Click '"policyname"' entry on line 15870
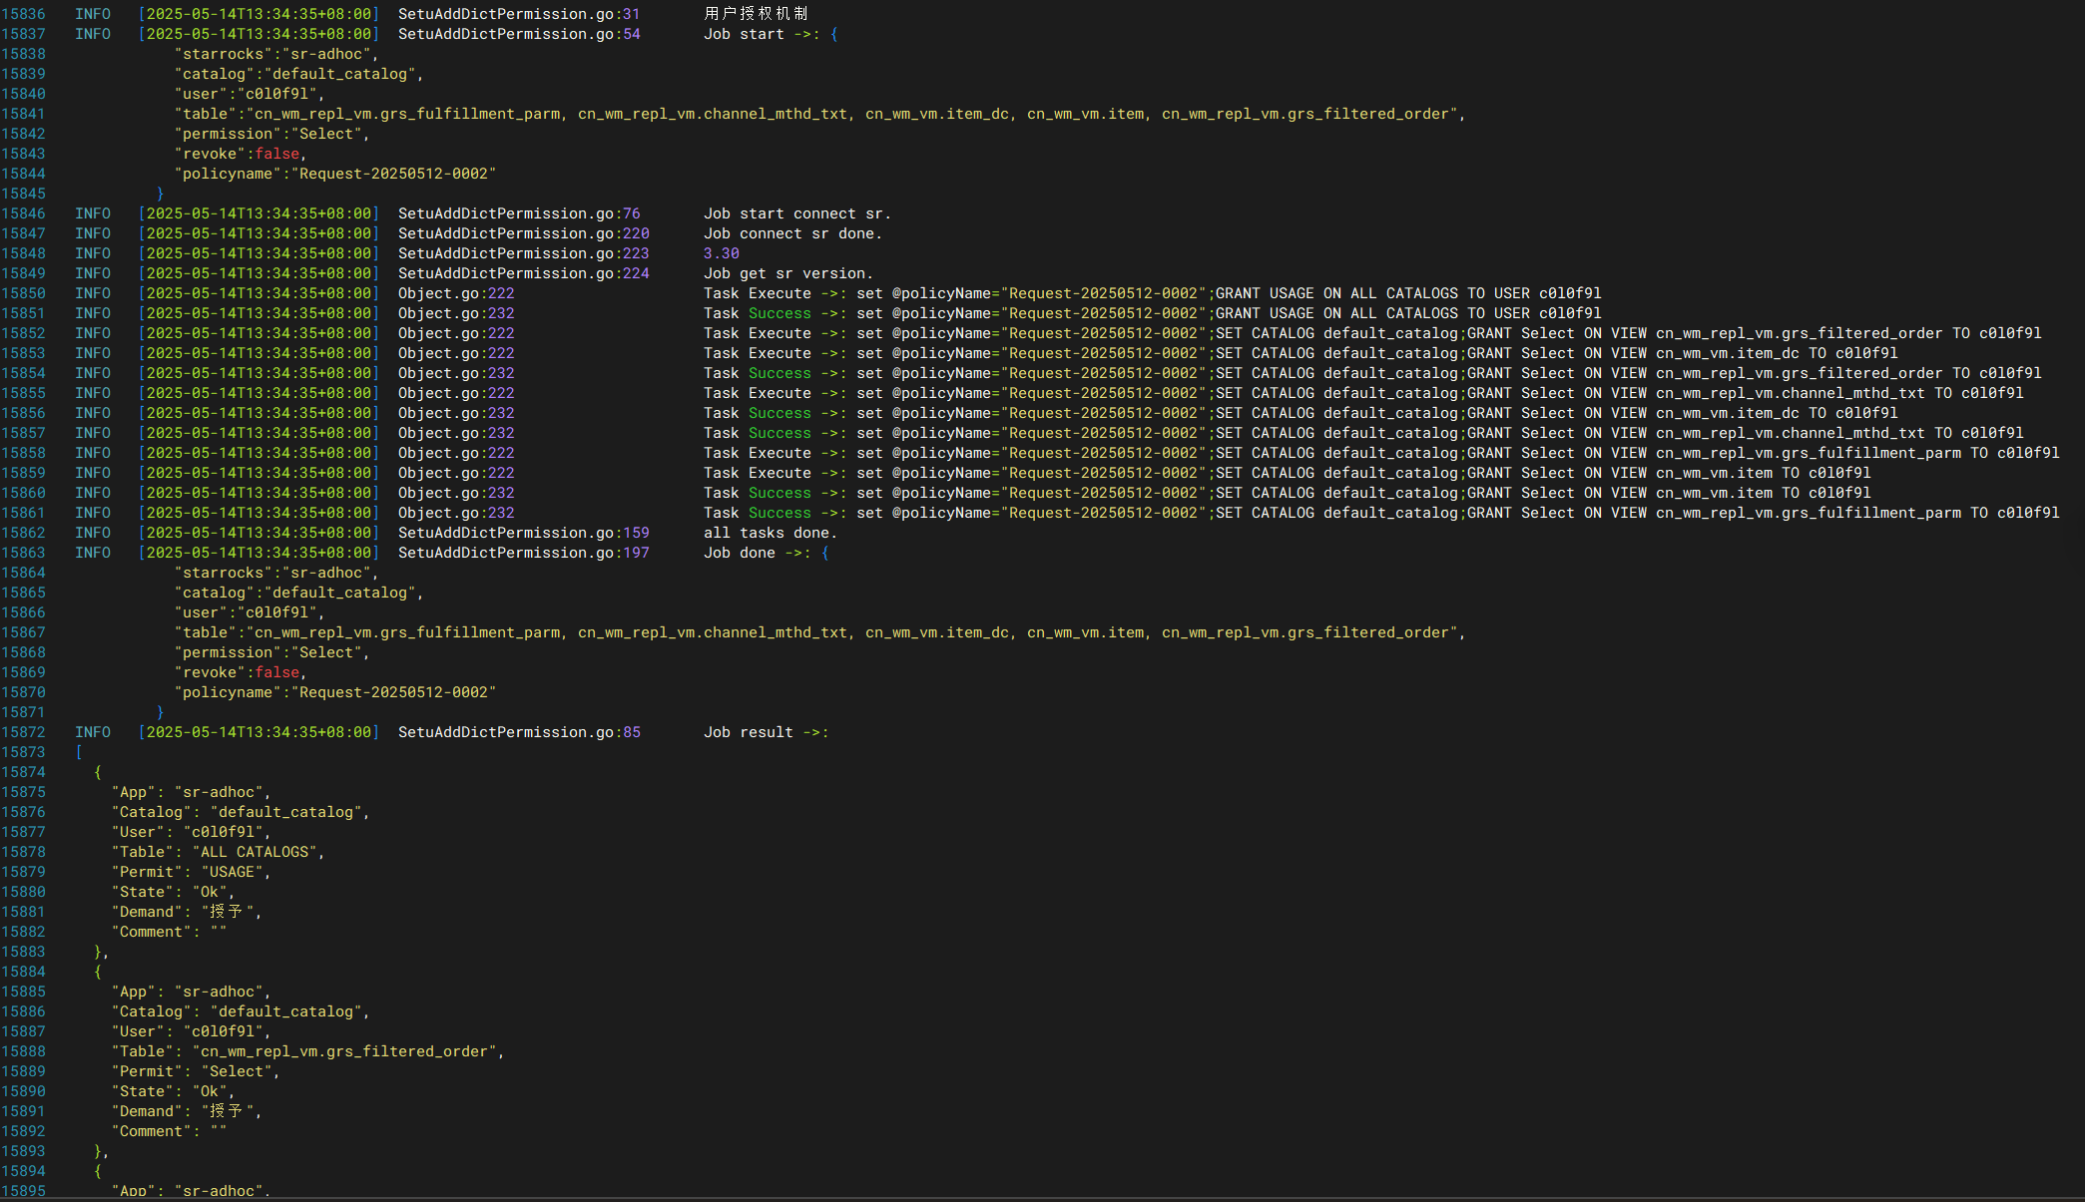 pos(335,692)
